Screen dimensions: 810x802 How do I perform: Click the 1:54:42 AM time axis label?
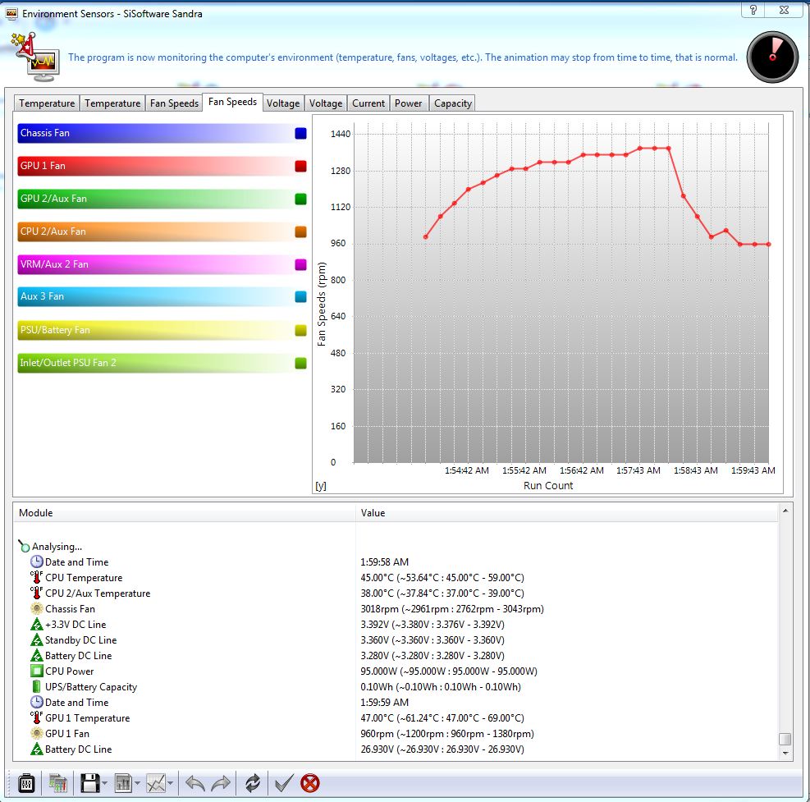466,470
